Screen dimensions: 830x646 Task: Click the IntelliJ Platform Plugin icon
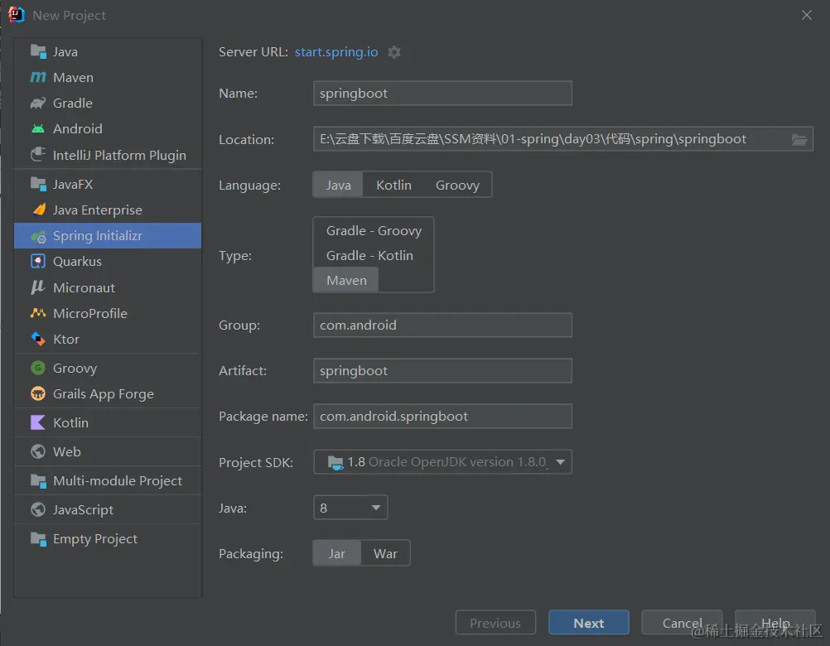click(38, 155)
